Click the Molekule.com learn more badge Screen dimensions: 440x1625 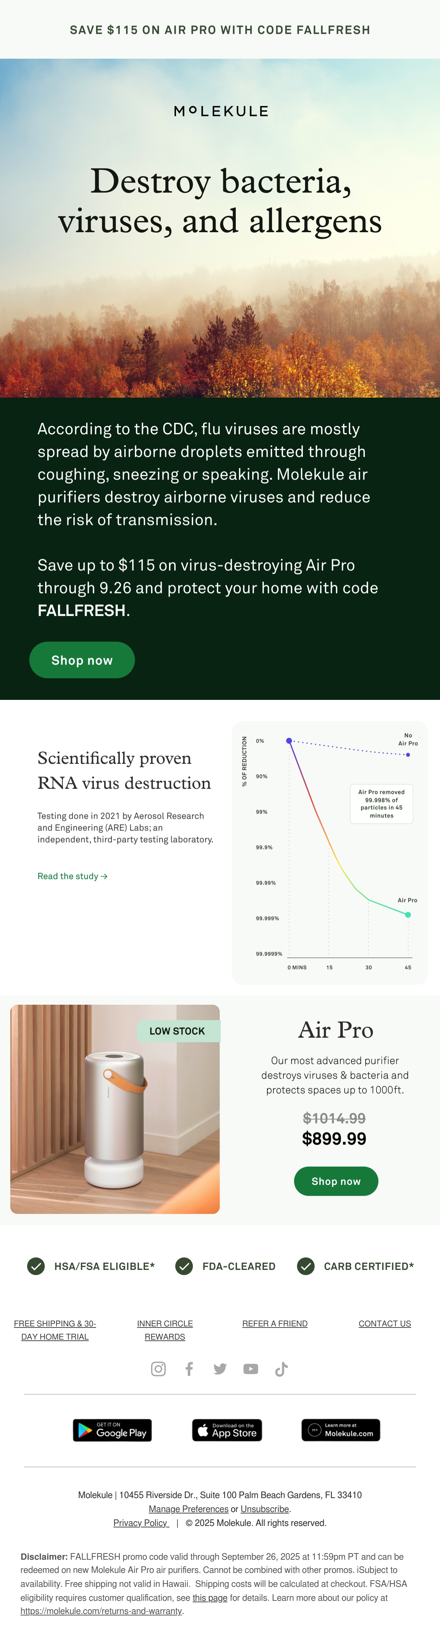point(340,1430)
